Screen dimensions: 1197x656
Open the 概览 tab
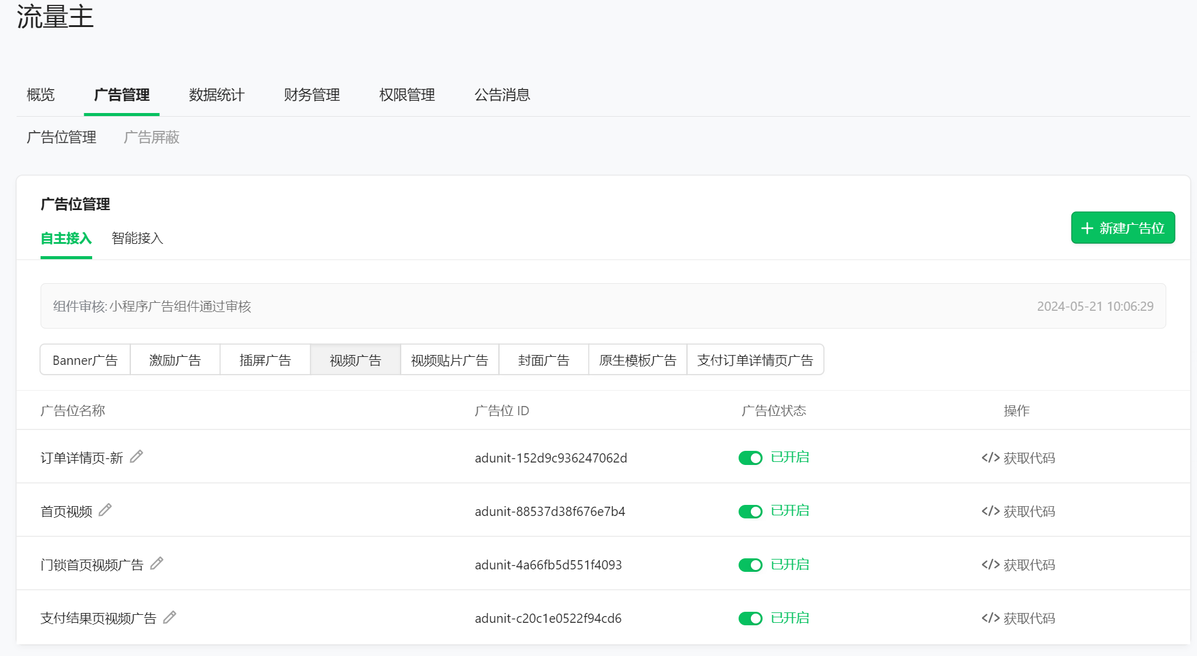[41, 95]
